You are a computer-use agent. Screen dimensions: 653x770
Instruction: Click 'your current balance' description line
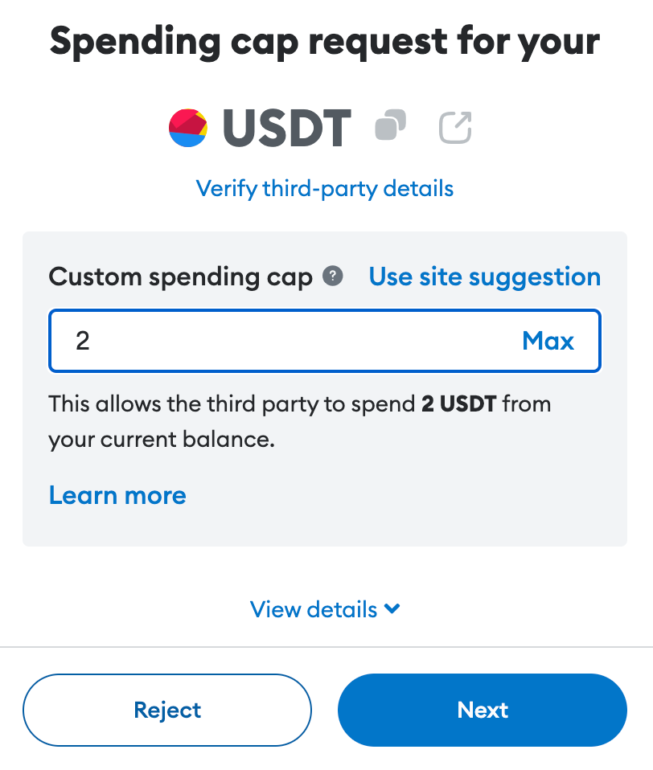[162, 440]
